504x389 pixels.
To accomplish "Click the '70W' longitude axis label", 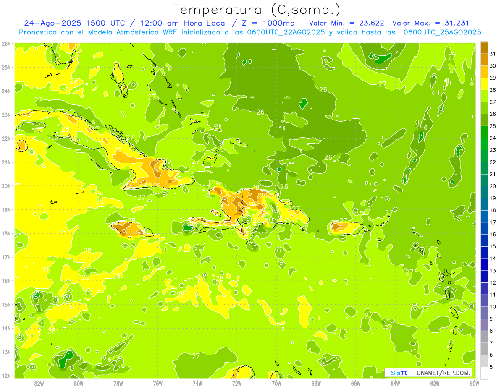I will (276, 383).
